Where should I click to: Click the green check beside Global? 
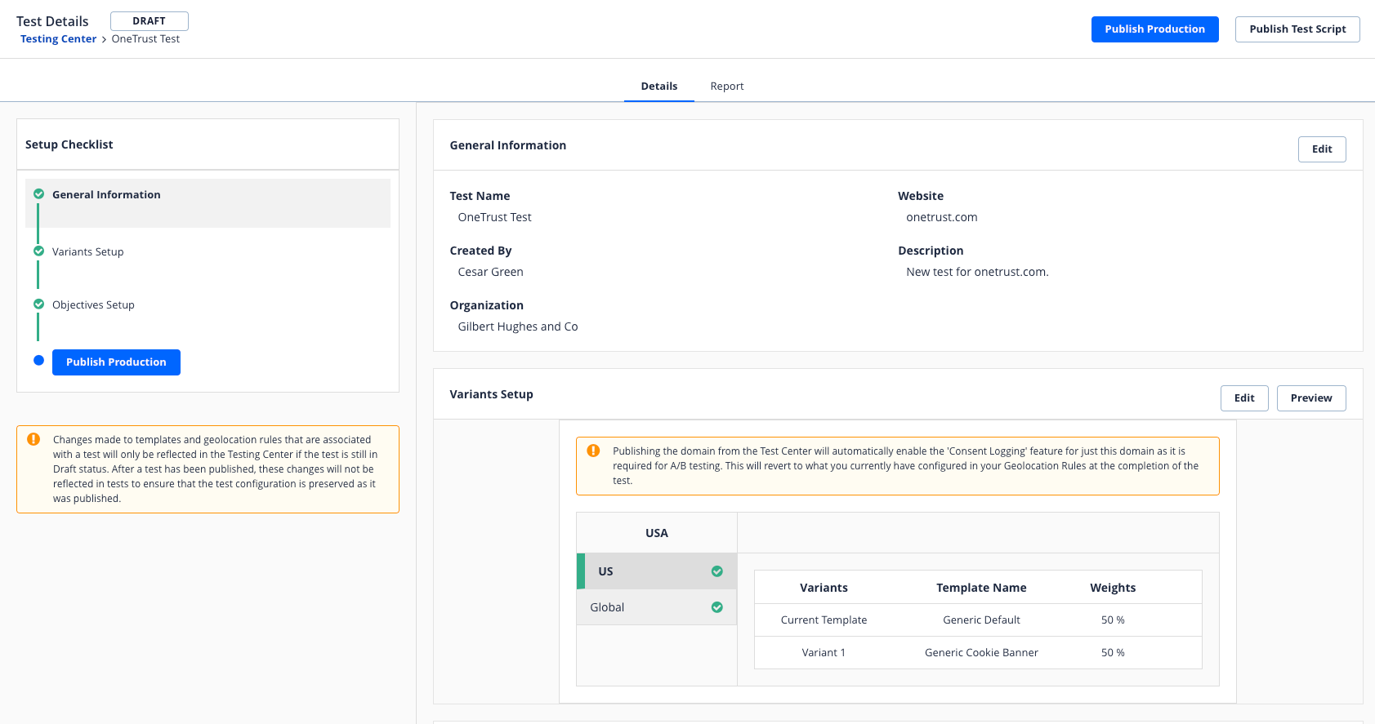pos(717,607)
